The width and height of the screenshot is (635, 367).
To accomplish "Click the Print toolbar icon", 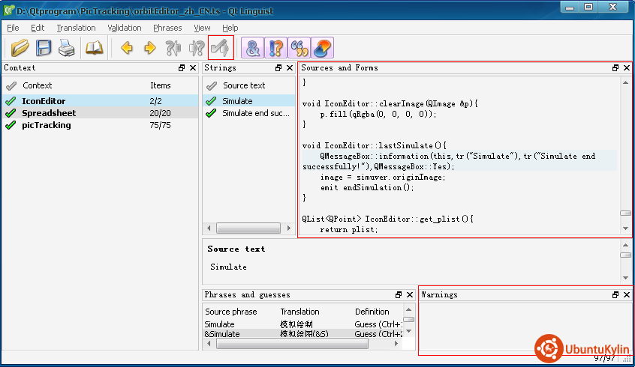I will coord(67,48).
